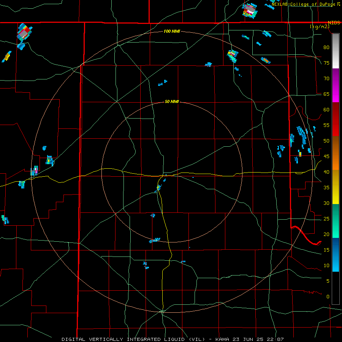Click the KAMA station ID in the caption
This screenshot has height=342, width=342.
point(222,339)
